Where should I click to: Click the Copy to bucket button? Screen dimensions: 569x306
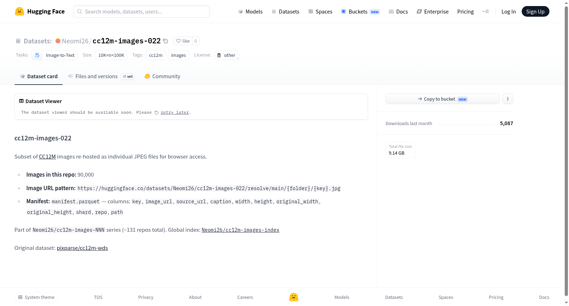[442, 99]
